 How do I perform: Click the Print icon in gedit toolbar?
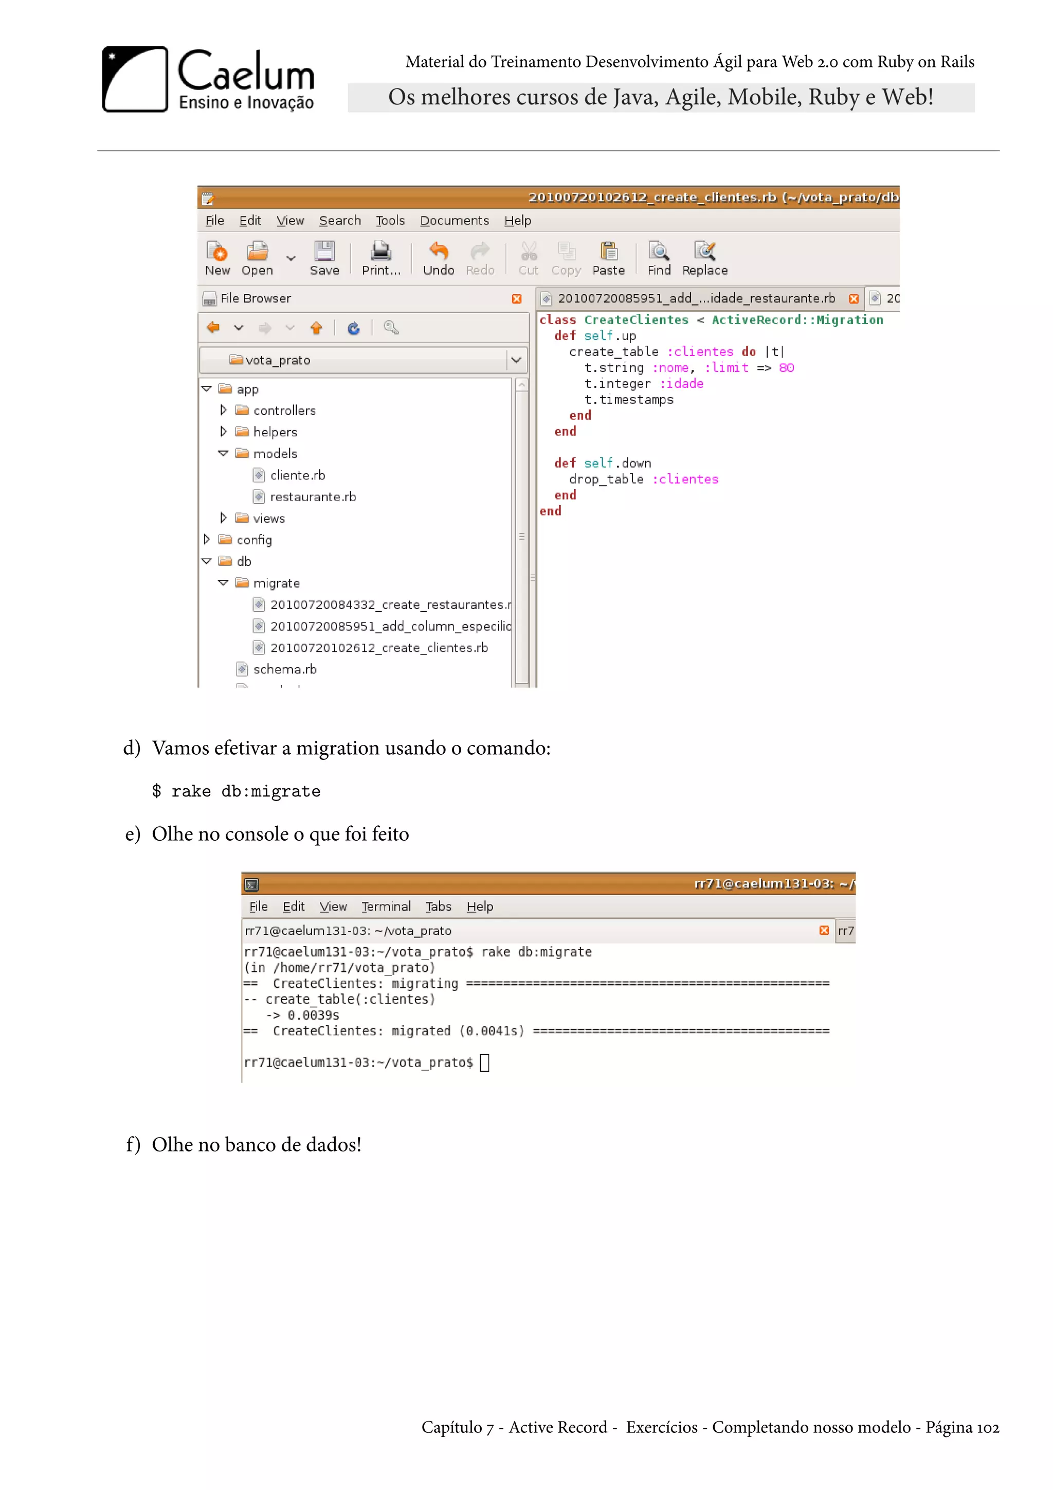380,251
